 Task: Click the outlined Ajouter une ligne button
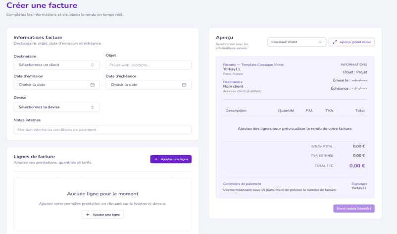tap(102, 215)
